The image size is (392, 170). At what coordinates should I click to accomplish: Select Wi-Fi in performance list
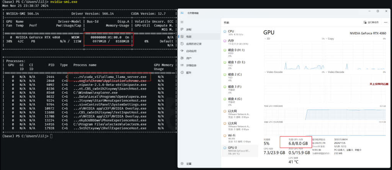240,138
